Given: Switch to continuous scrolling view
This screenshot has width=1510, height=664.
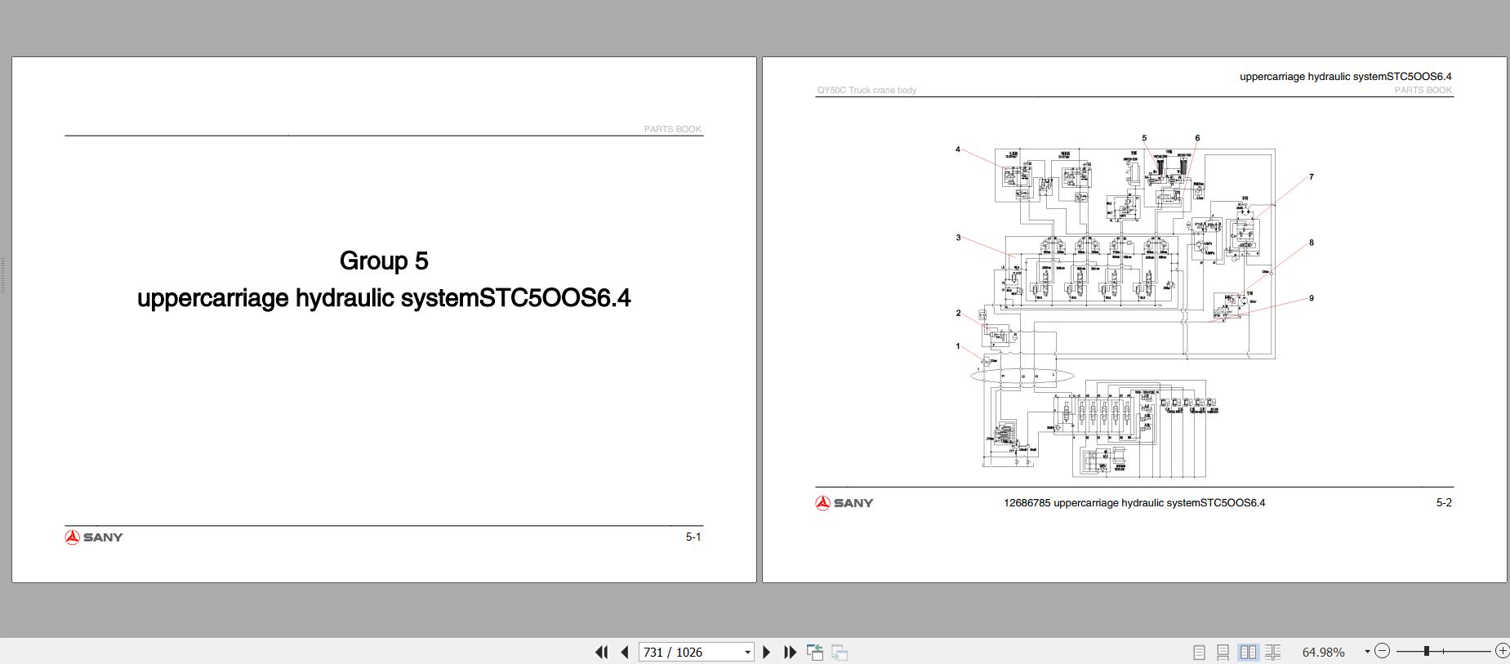Looking at the screenshot, I should click(x=1223, y=652).
